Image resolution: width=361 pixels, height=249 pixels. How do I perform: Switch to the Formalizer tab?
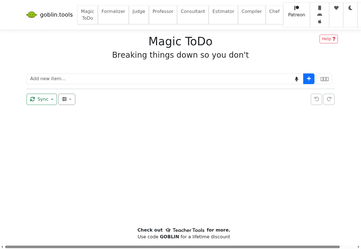point(113,12)
